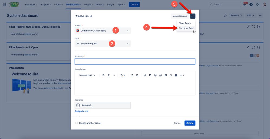Screen dimensions: 270x139
Task: Minimize the NOT Closed filter gadget
Action: [x=248, y=27]
